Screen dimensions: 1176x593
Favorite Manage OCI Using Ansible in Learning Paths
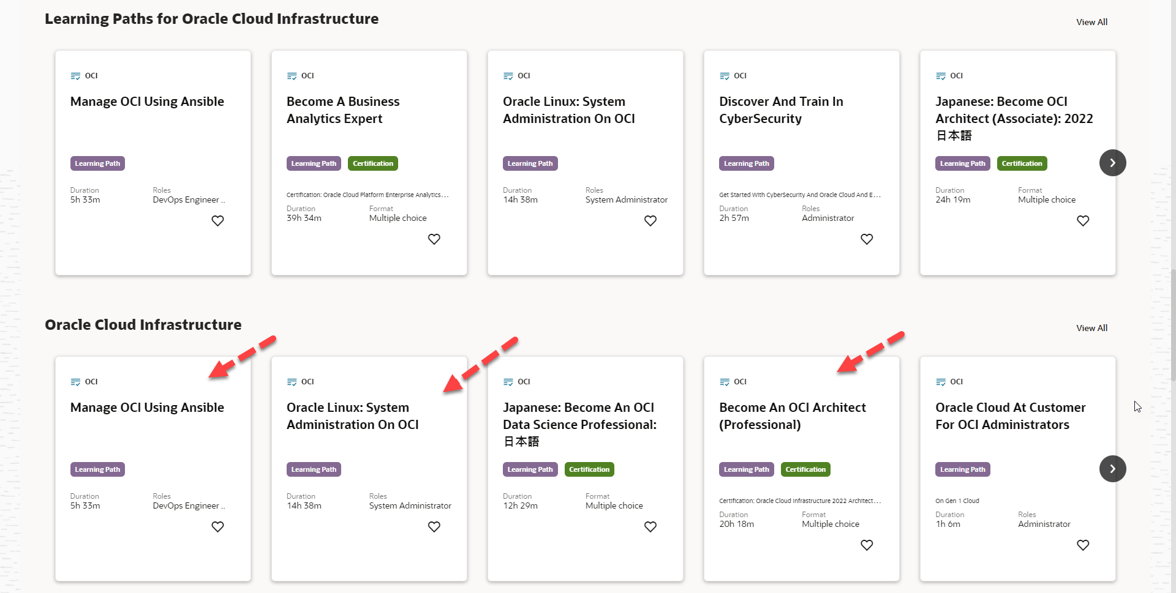pyautogui.click(x=217, y=220)
